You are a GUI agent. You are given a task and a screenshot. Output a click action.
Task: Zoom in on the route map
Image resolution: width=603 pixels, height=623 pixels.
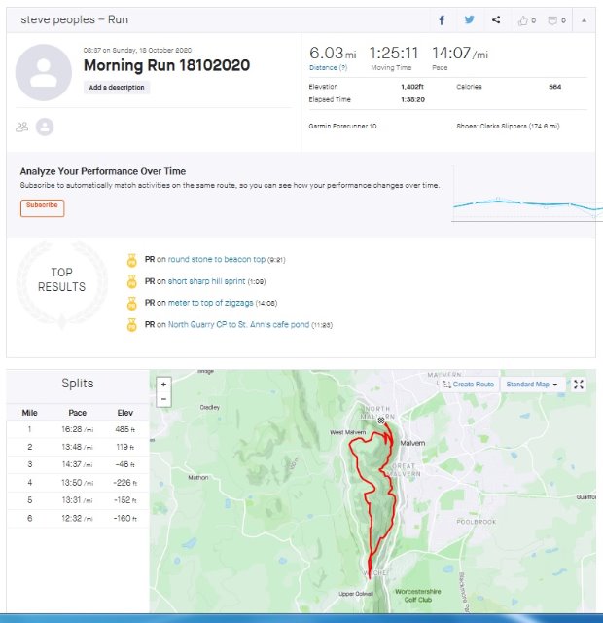click(163, 384)
